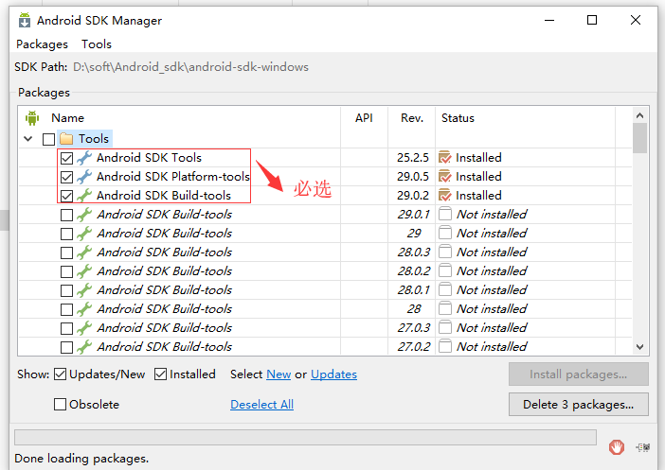Screen dimensions: 665x470
Task: Click the Delete 3 packages button
Action: [578, 405]
